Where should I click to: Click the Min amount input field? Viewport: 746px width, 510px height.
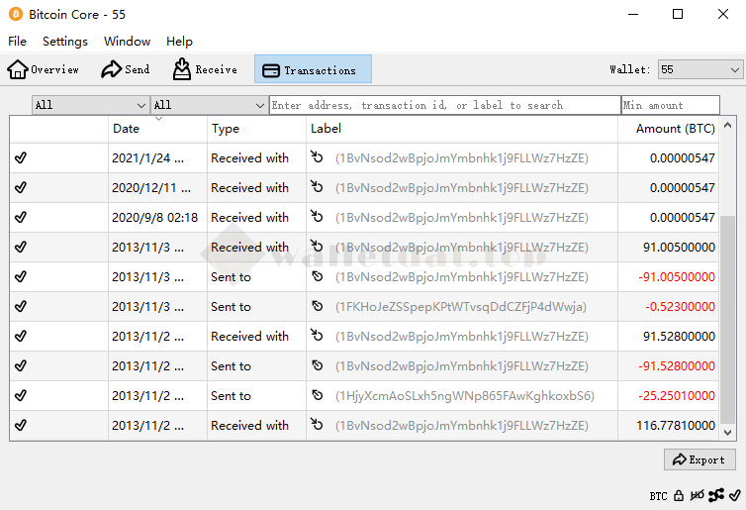pos(670,105)
